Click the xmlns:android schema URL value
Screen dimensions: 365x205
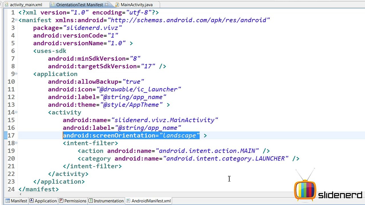coord(189,20)
